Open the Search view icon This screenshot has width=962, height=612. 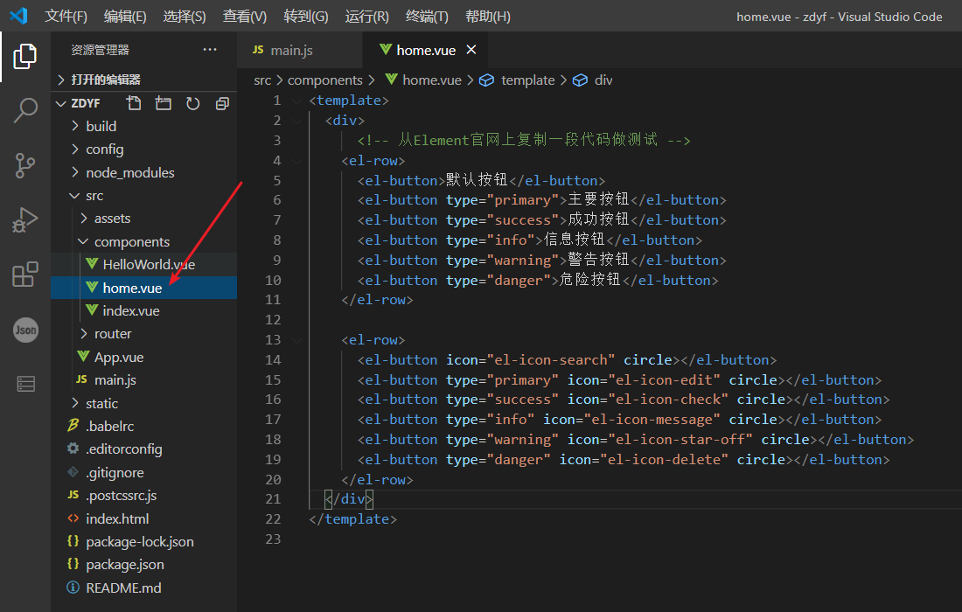[24, 110]
